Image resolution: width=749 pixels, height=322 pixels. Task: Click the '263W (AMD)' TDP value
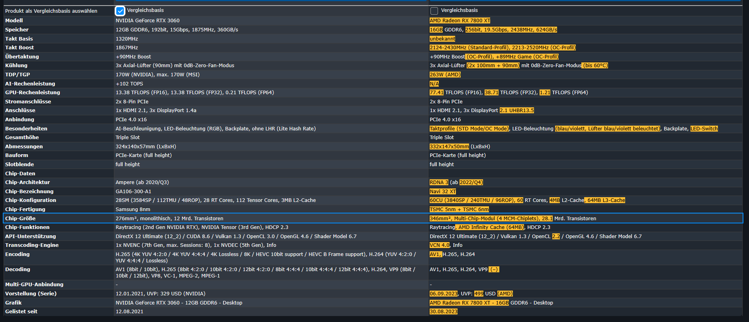445,75
